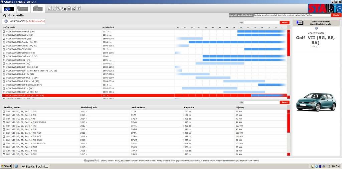Viewport: 342px width, 169px height.
Task: Click the VW logo beside VOLKSWAGEN brand
Action: pos(6,21)
